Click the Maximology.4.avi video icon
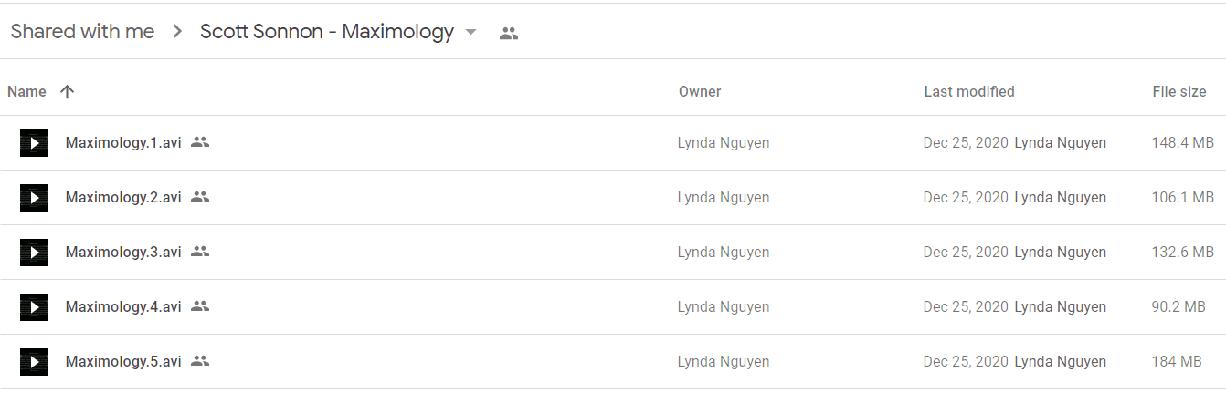 click(34, 307)
